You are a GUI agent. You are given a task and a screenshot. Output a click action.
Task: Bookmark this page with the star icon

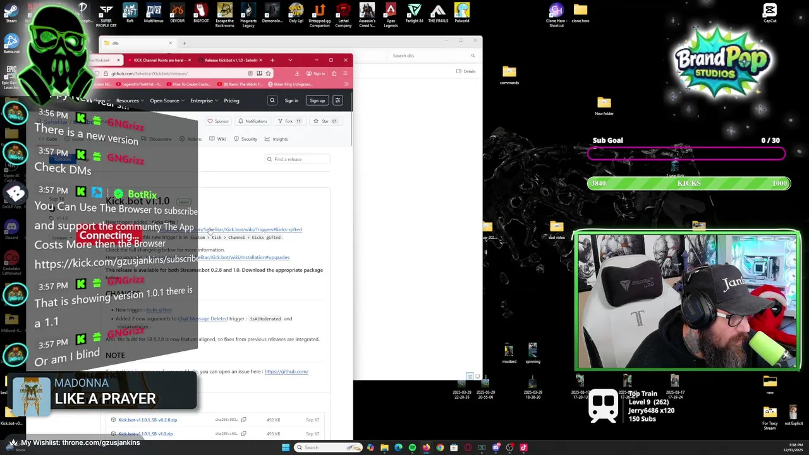(x=268, y=73)
